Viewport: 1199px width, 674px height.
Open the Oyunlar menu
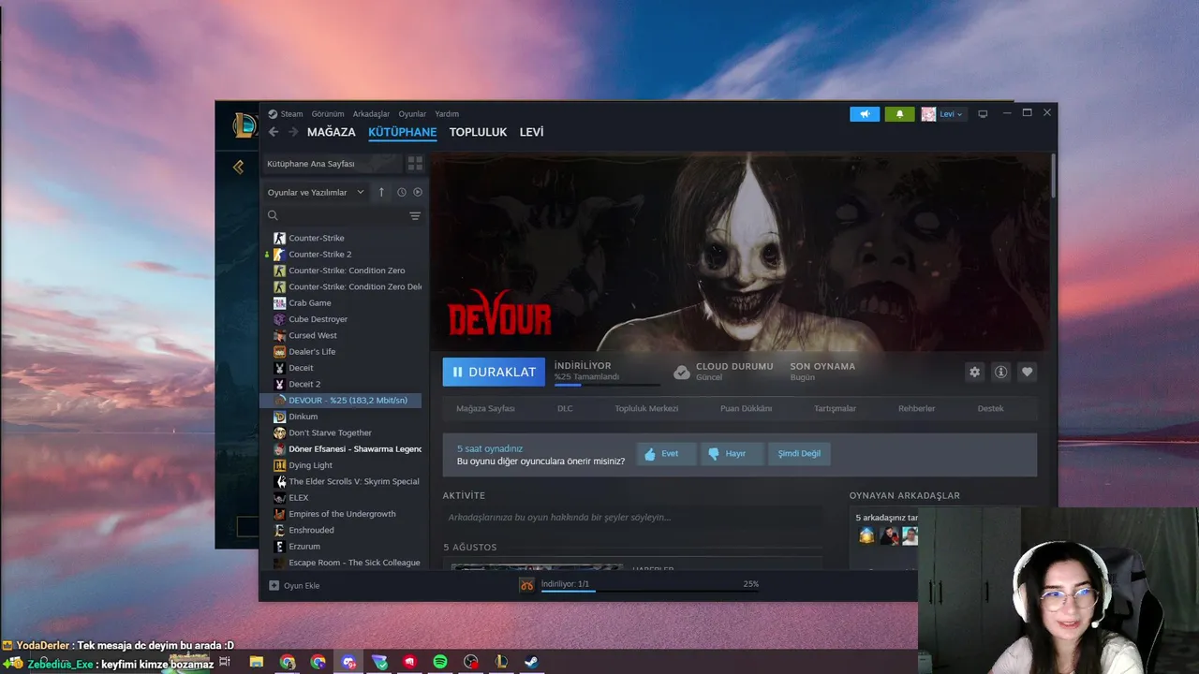pos(412,114)
